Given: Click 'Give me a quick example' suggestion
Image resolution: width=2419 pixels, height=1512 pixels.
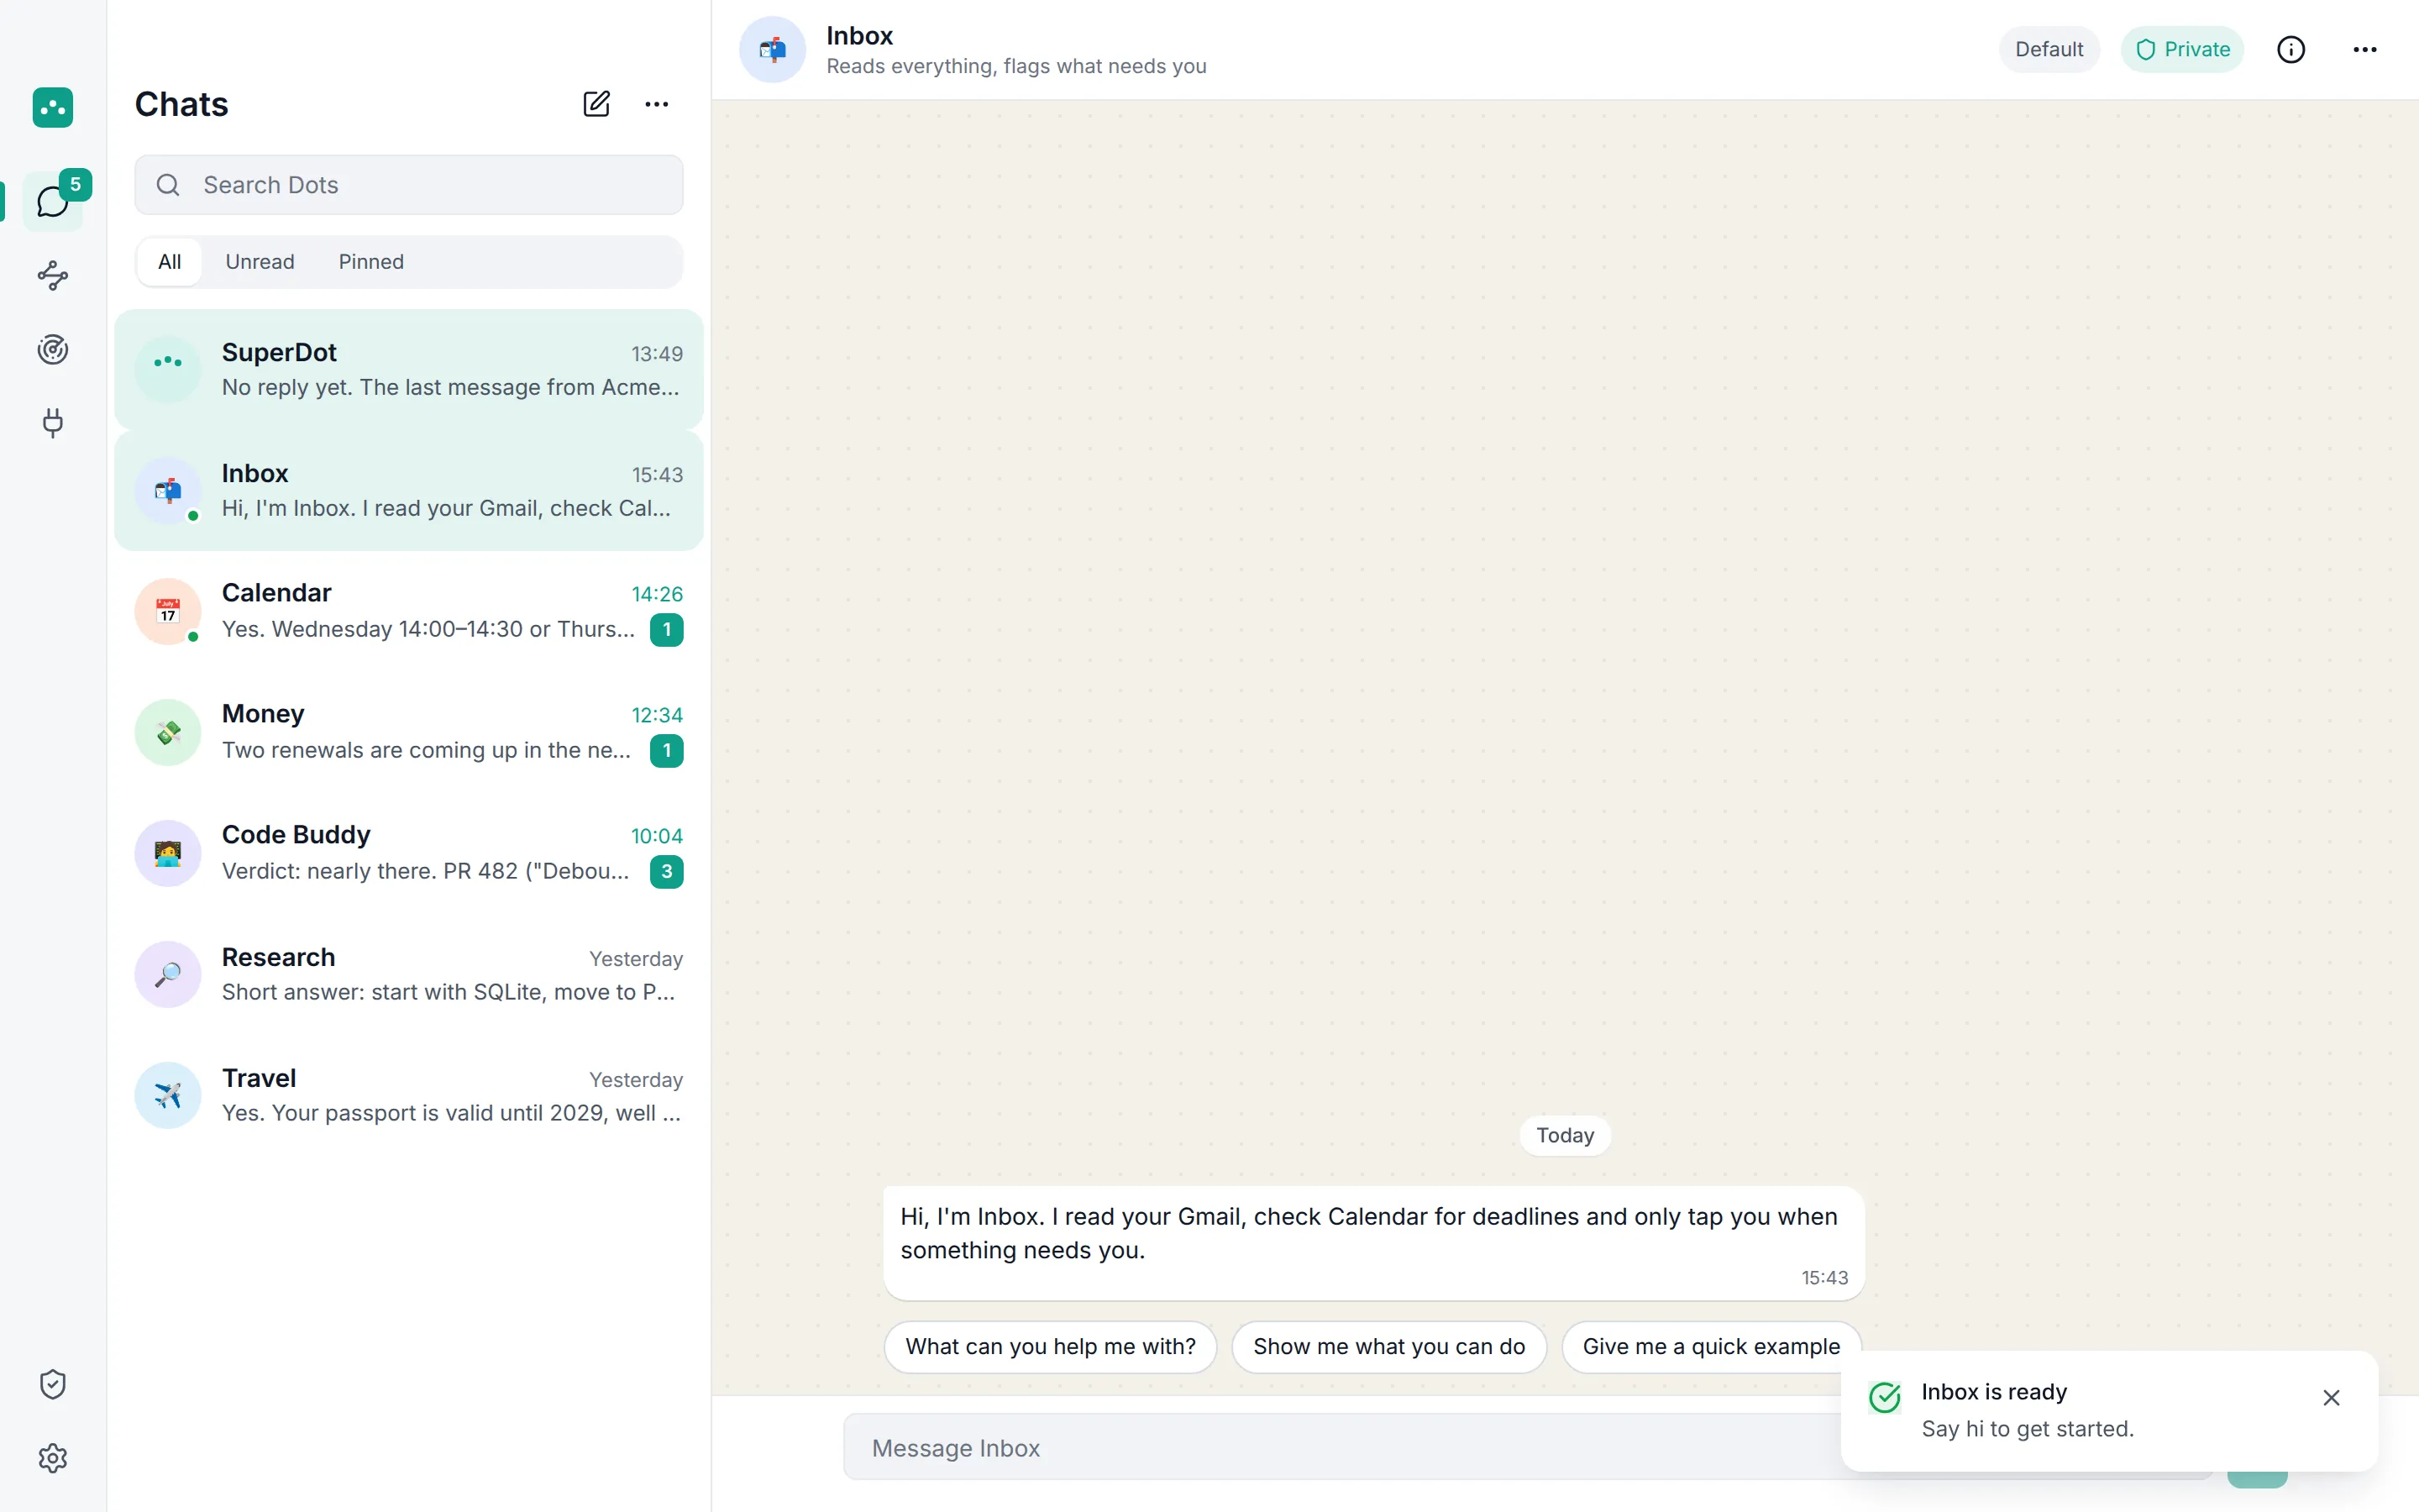Looking at the screenshot, I should click(x=1711, y=1346).
